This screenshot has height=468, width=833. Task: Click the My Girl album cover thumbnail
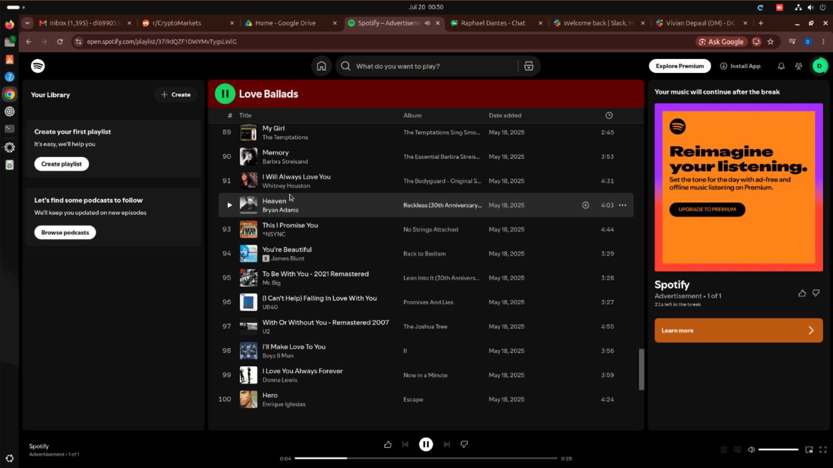coord(248,132)
